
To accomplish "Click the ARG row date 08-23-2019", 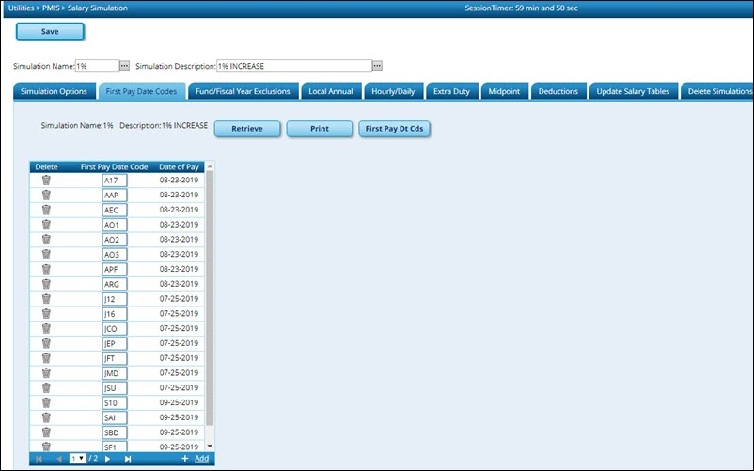I will coord(179,284).
